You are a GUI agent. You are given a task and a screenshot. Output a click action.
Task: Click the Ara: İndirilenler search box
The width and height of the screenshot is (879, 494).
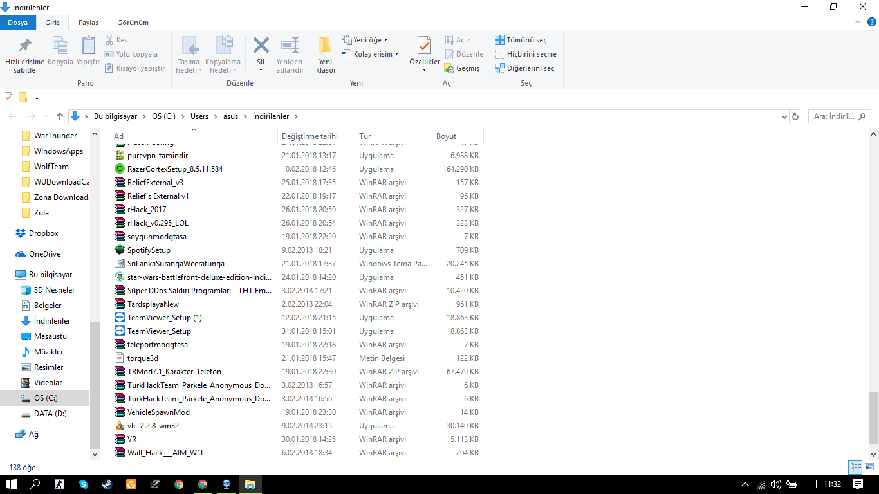click(x=840, y=116)
